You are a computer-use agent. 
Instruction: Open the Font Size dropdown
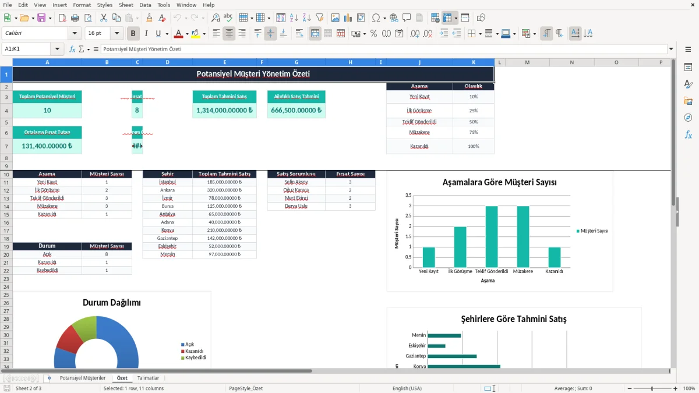click(117, 34)
